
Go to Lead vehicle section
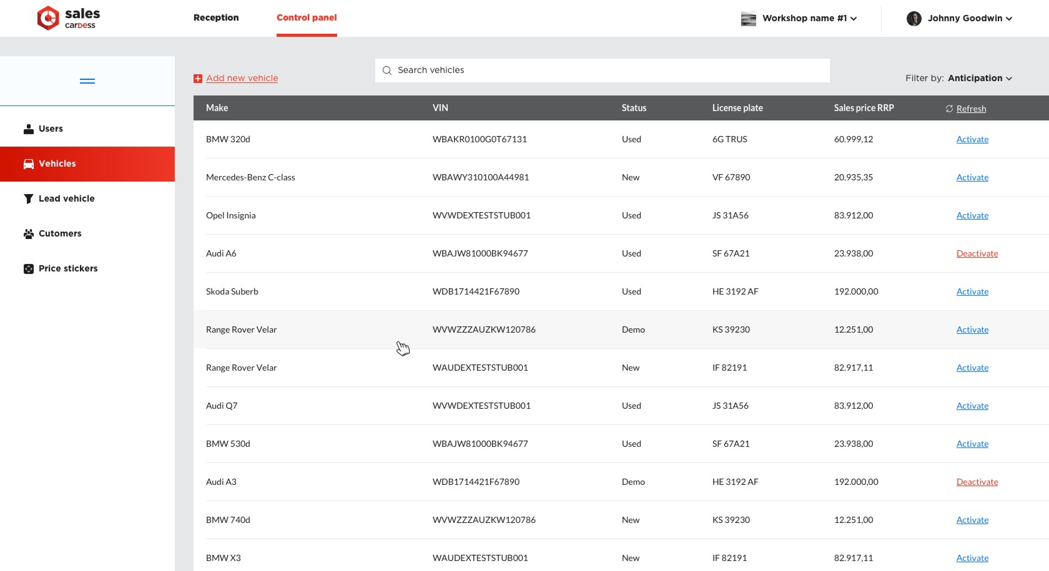87,199
